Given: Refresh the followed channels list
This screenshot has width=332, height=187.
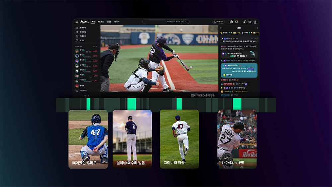Looking at the screenshot, I should click(x=94, y=47).
